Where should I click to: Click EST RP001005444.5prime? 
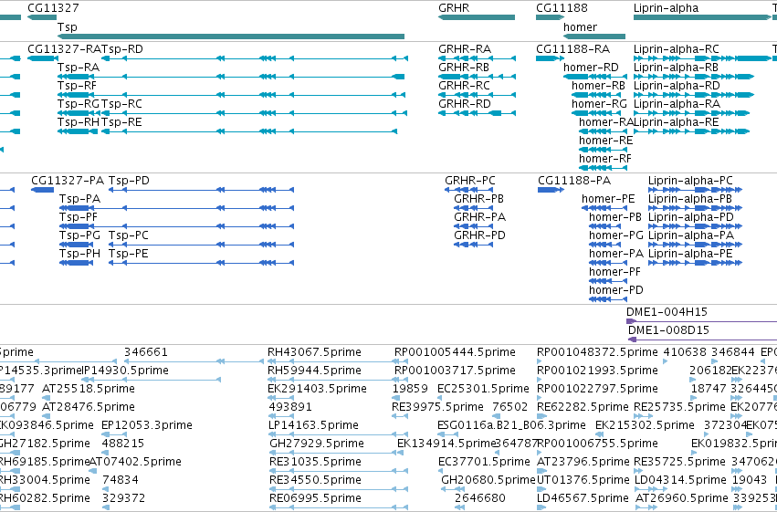click(455, 352)
